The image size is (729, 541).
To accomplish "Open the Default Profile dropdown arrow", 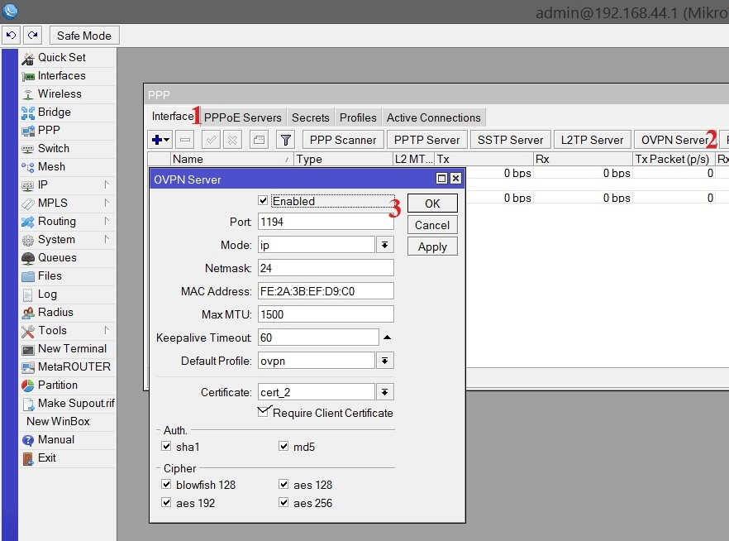I will click(385, 361).
